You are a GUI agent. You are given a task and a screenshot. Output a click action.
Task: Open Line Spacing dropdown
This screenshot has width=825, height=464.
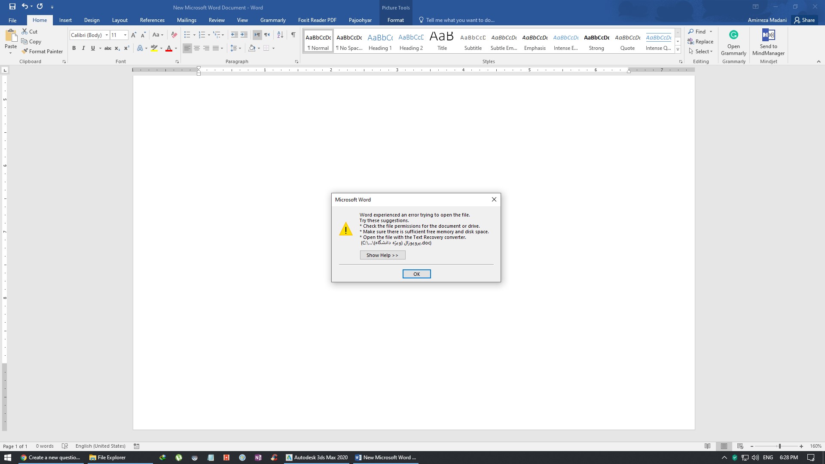236,48
